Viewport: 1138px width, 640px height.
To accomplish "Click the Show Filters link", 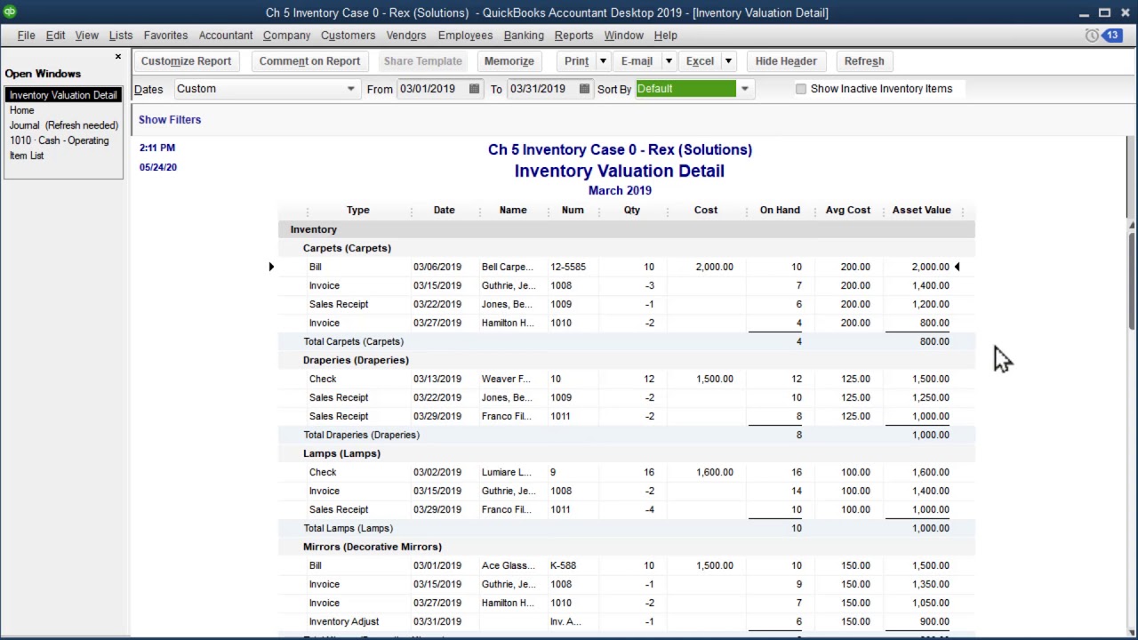I will pos(170,120).
